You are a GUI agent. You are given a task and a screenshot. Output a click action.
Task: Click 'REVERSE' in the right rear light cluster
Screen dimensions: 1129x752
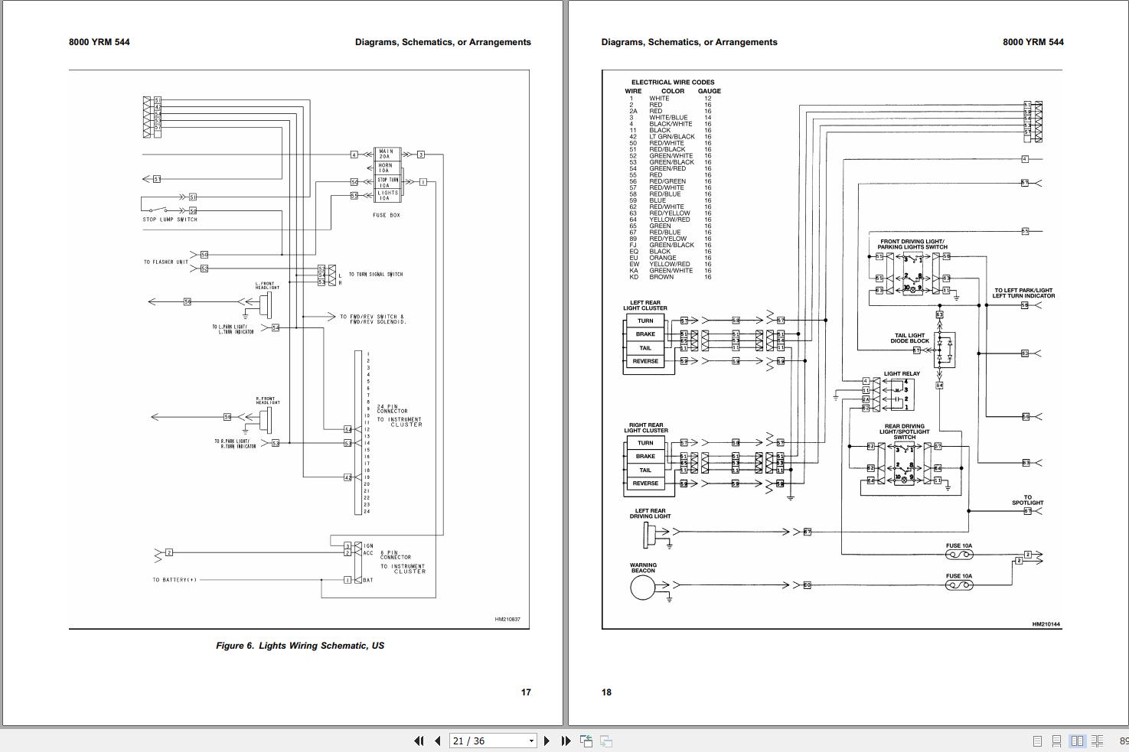(x=645, y=483)
